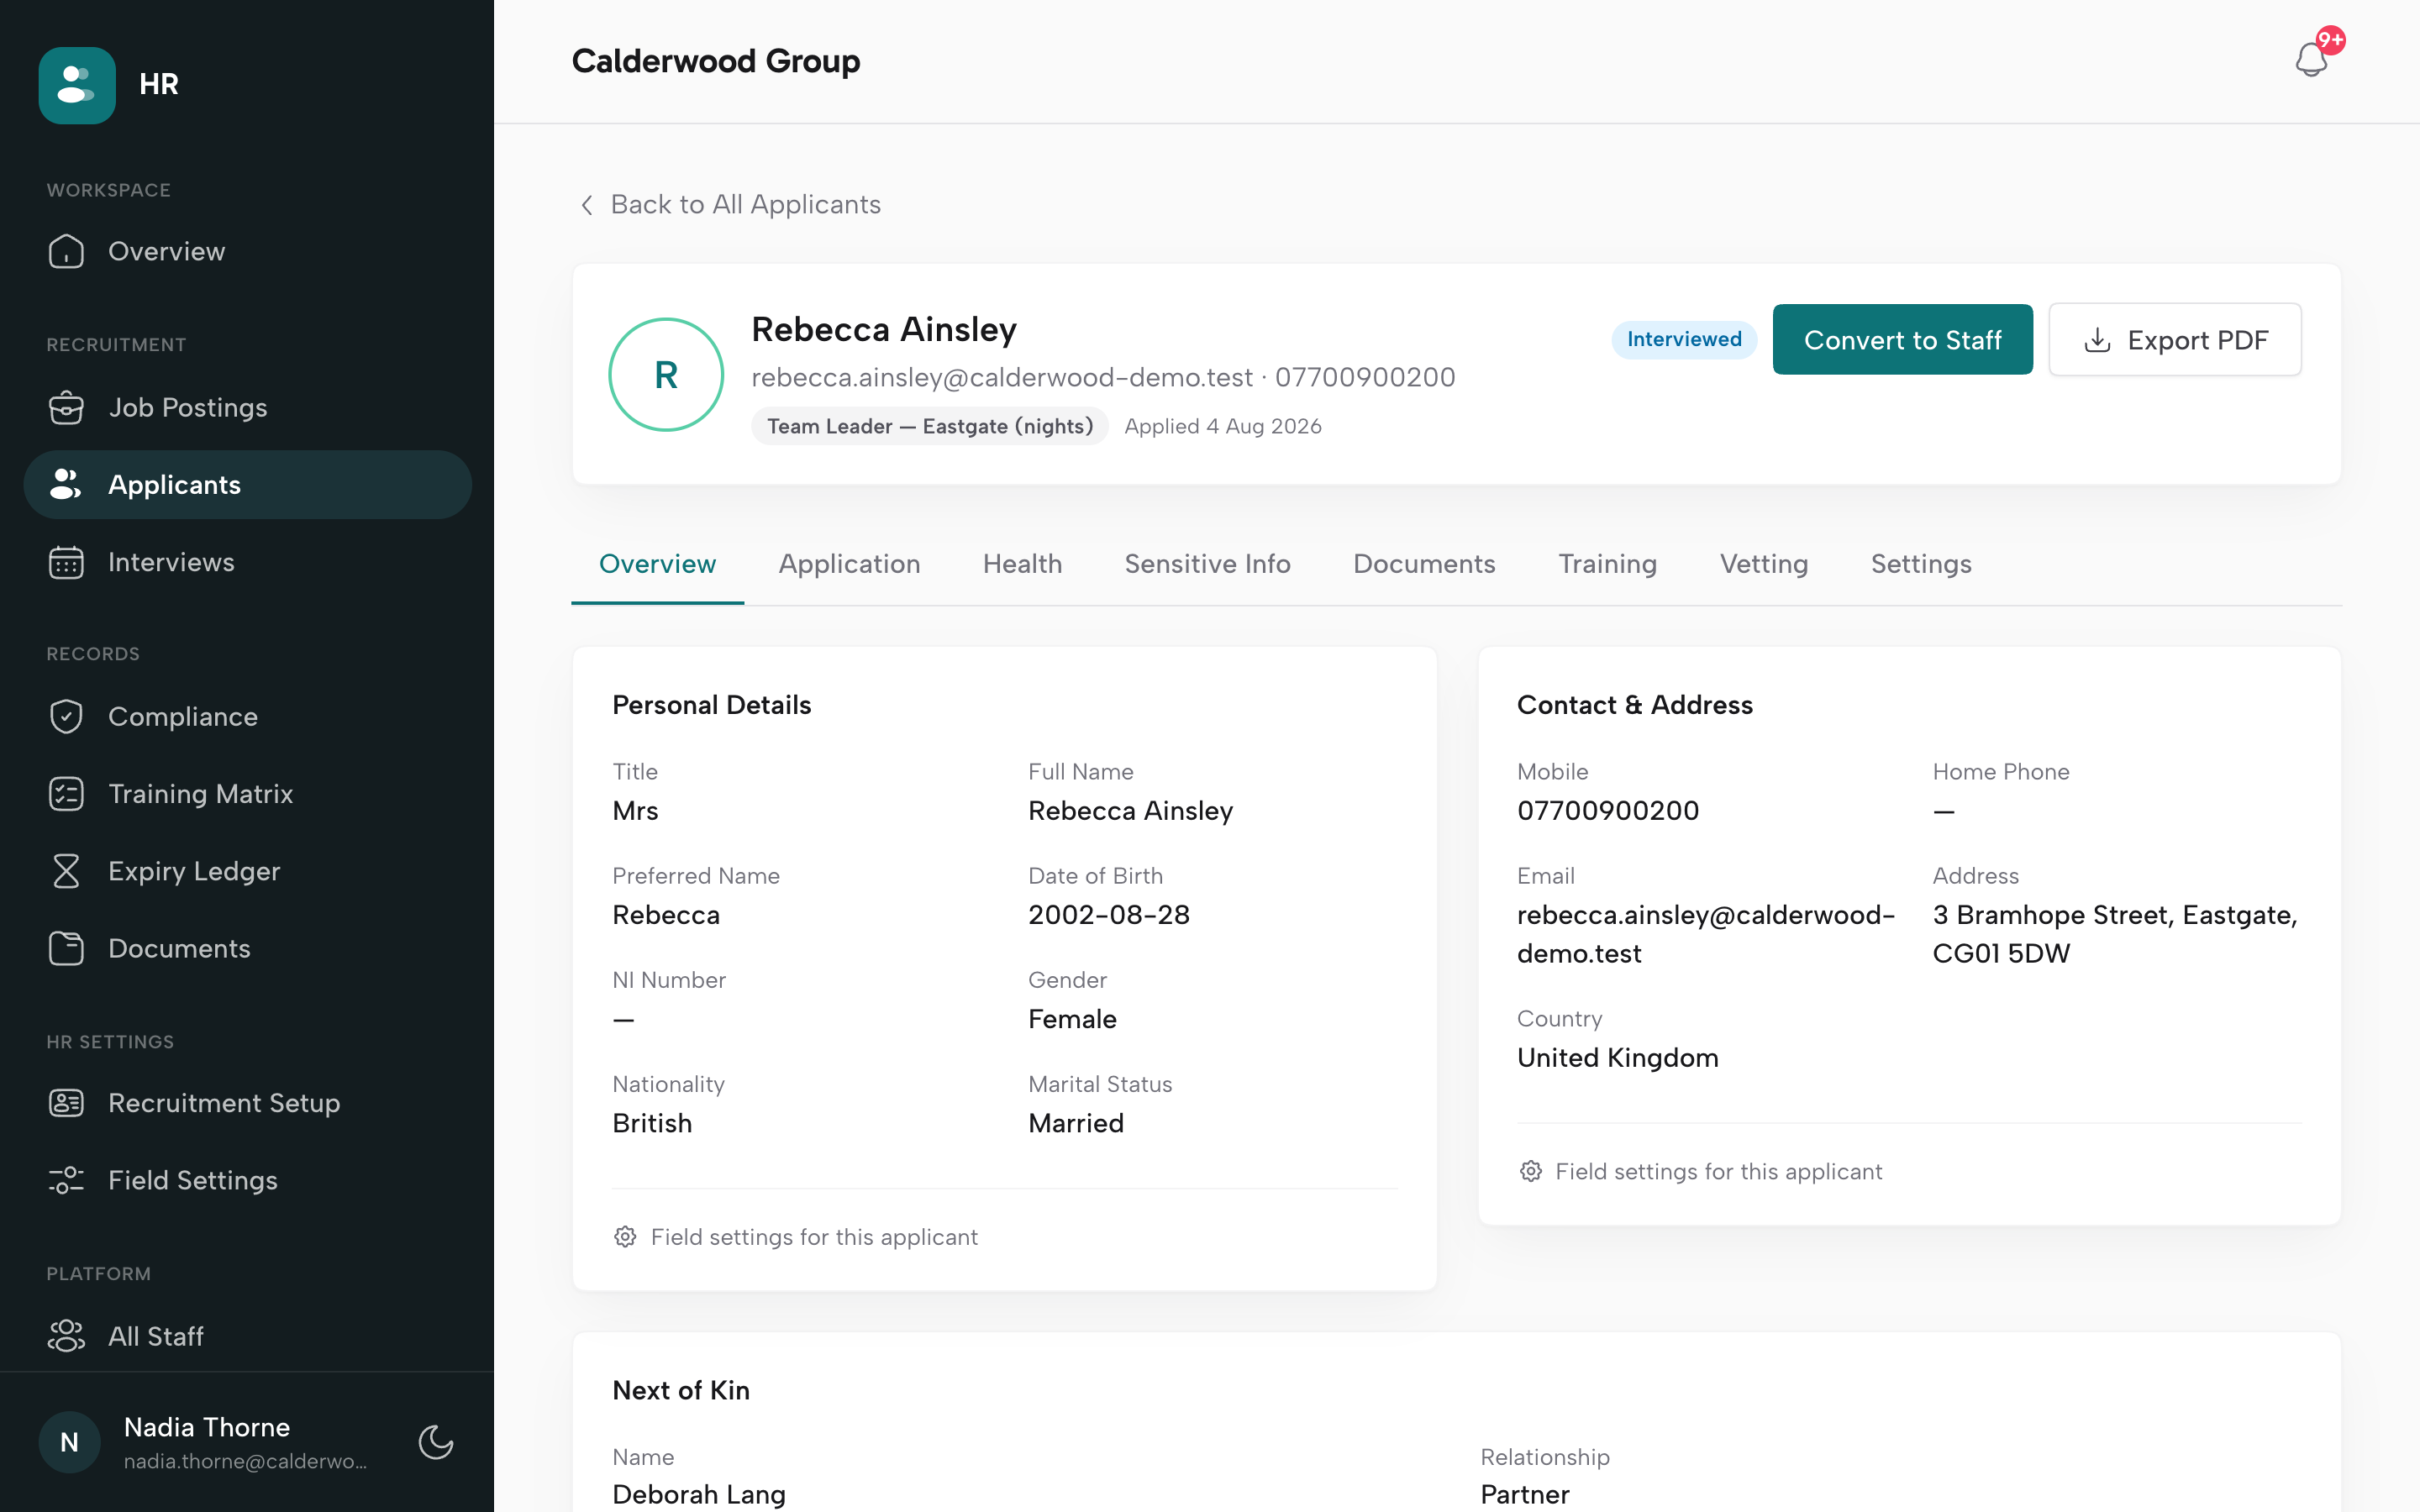Go Back to All Applicants

pos(731,205)
